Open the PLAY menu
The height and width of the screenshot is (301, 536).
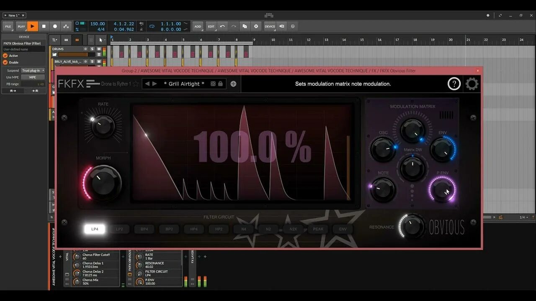click(x=21, y=26)
